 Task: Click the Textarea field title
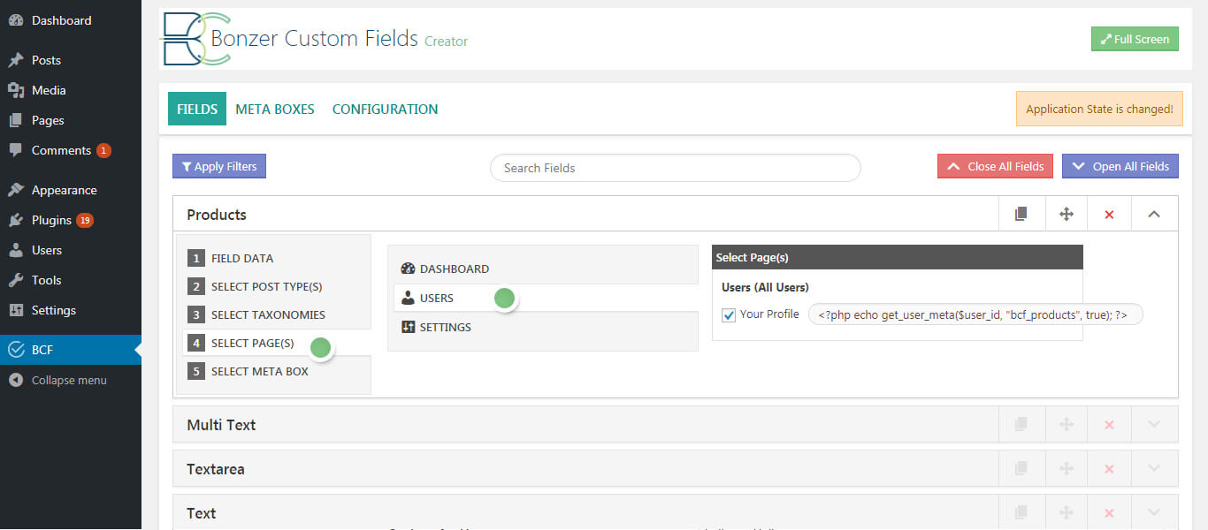click(216, 469)
